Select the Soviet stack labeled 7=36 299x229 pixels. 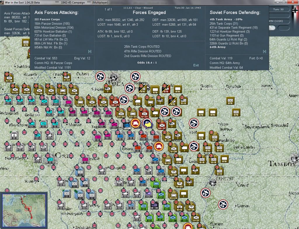(x=74, y=90)
